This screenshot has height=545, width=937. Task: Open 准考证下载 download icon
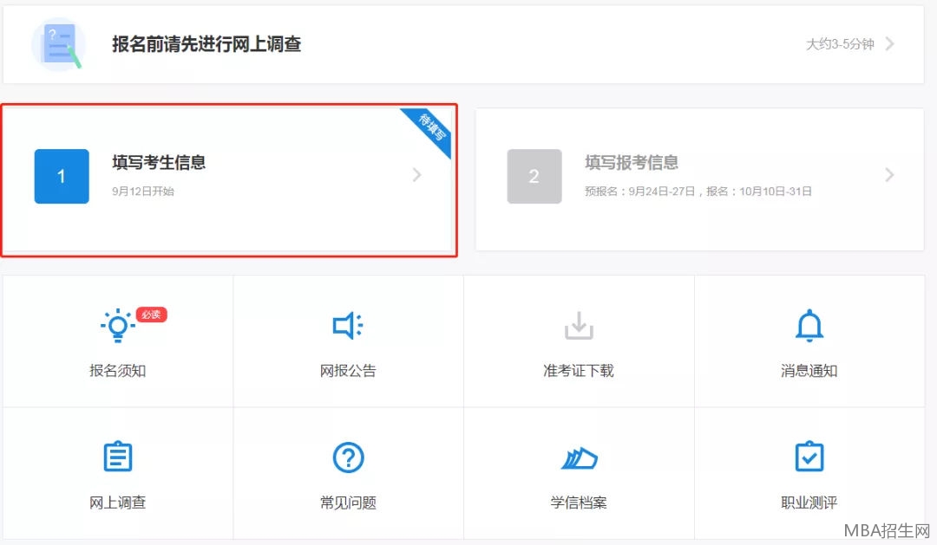pyautogui.click(x=579, y=325)
